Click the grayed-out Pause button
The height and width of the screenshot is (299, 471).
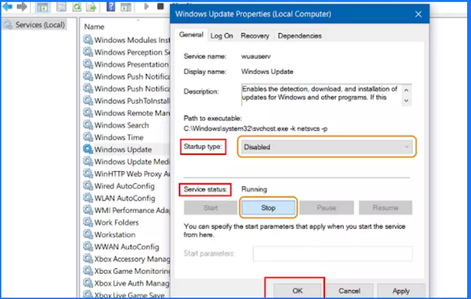326,208
